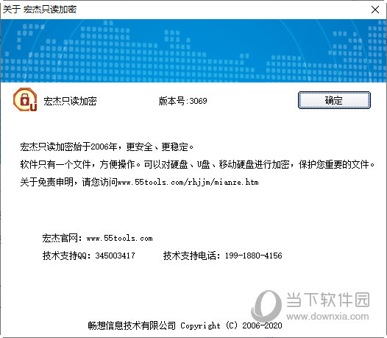Click the support phone number 199-1880-4156
This screenshot has width=387, height=338.
pyautogui.click(x=254, y=256)
